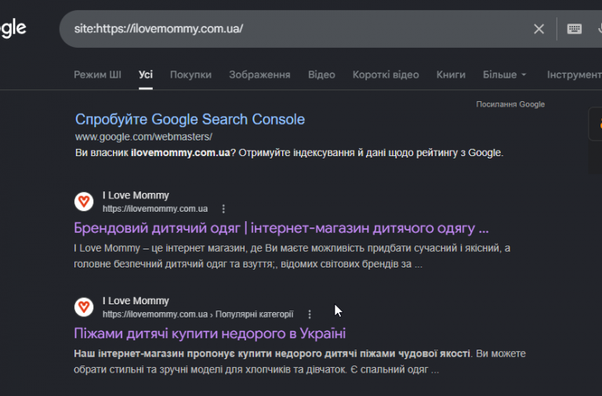This screenshot has width=602, height=396.
Task: Select the Усі tab
Action: (146, 74)
